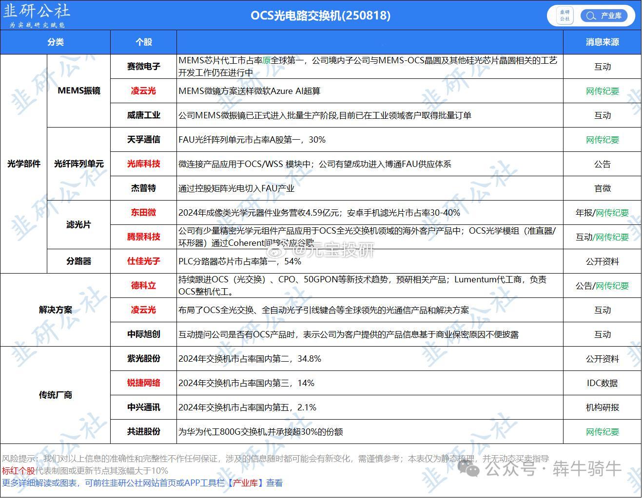Click 公开资料 source in 仕佳光子 row
Image resolution: width=642 pixels, height=498 pixels.
[602, 261]
